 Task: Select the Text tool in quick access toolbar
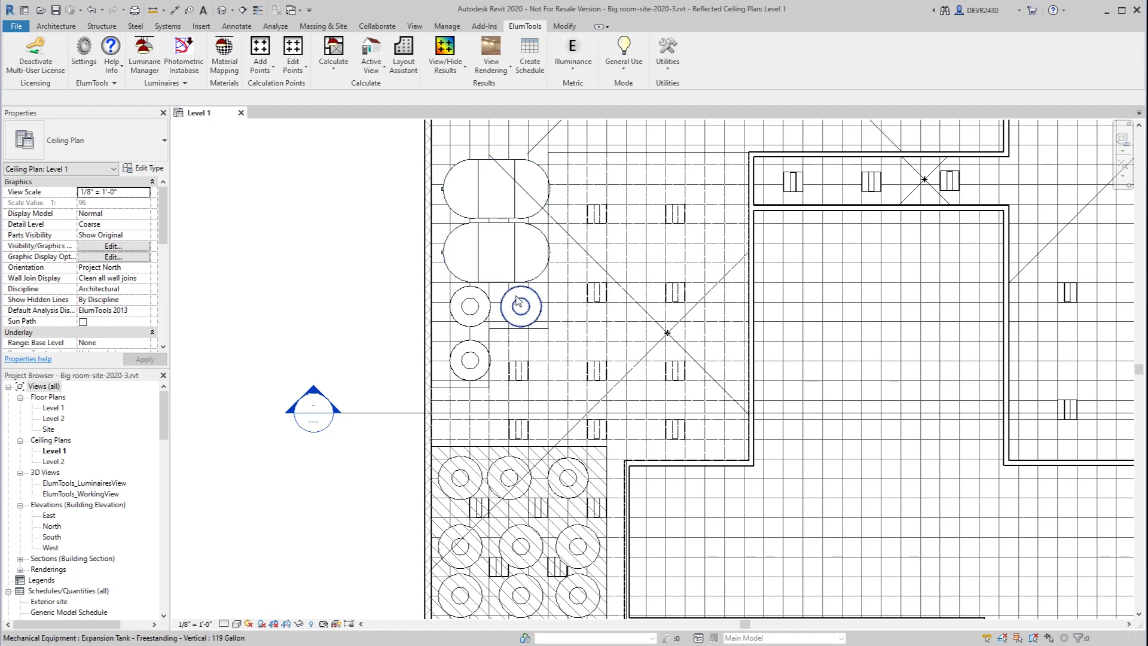click(203, 10)
